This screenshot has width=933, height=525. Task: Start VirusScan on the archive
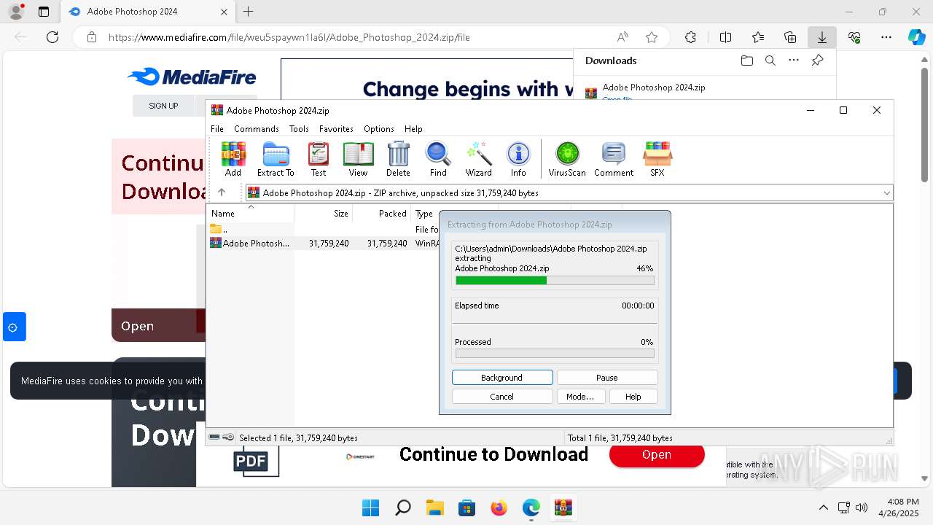pyautogui.click(x=567, y=159)
